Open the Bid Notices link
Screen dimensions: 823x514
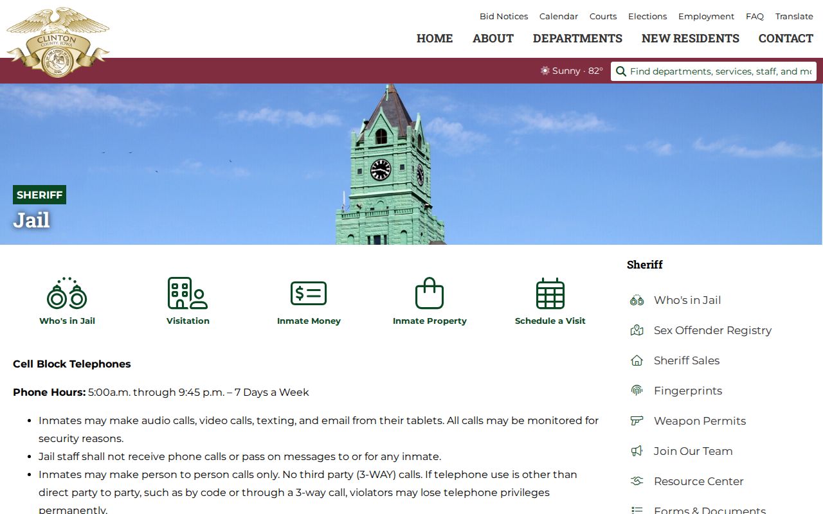coord(503,17)
